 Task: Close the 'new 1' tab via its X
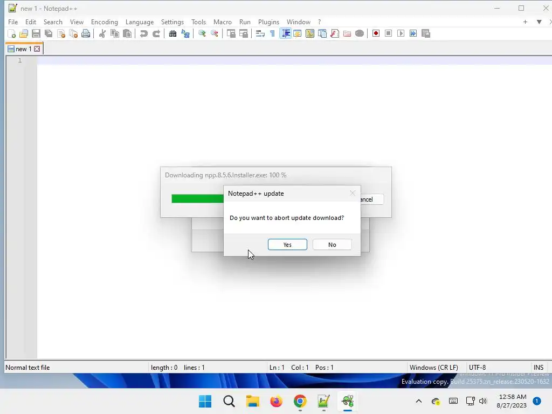(37, 49)
